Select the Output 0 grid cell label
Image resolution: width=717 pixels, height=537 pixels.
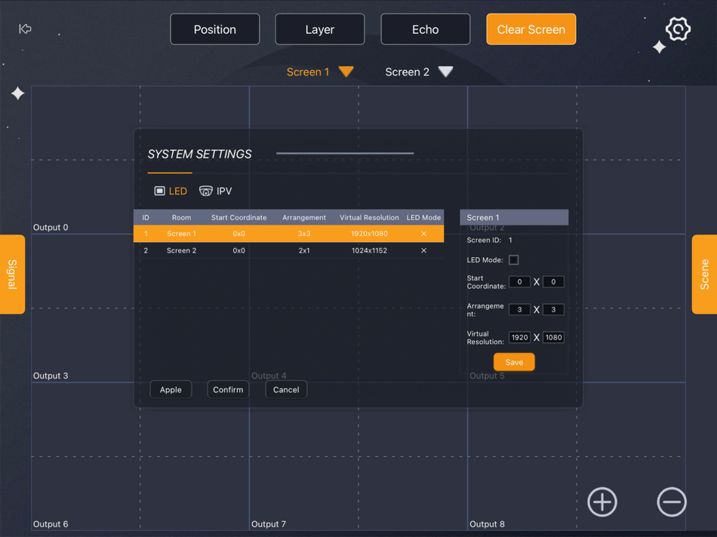coord(51,227)
